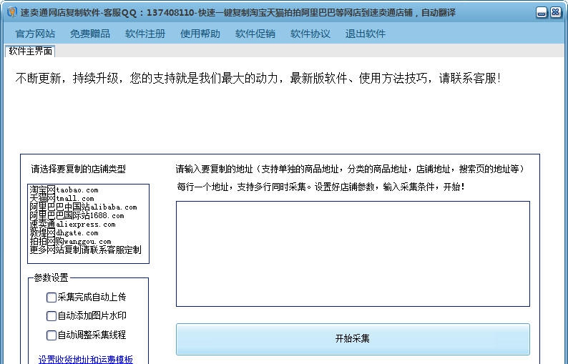Image resolution: width=568 pixels, height=364 pixels.
Task: Select 速卖通 aliexpress.com entry
Action: coord(72,225)
